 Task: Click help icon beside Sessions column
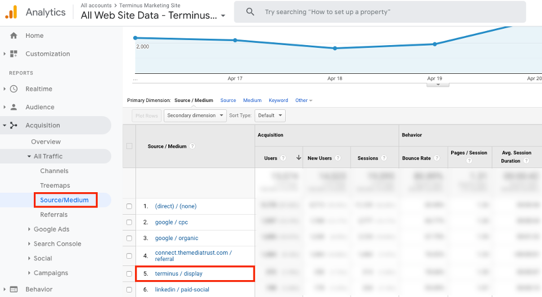(x=384, y=158)
